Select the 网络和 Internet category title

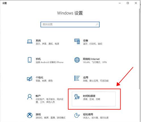[x=91, y=59]
